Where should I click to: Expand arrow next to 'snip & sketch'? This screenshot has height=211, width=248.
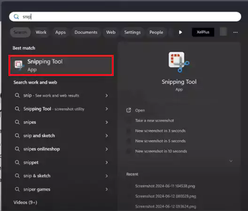coord(107,176)
